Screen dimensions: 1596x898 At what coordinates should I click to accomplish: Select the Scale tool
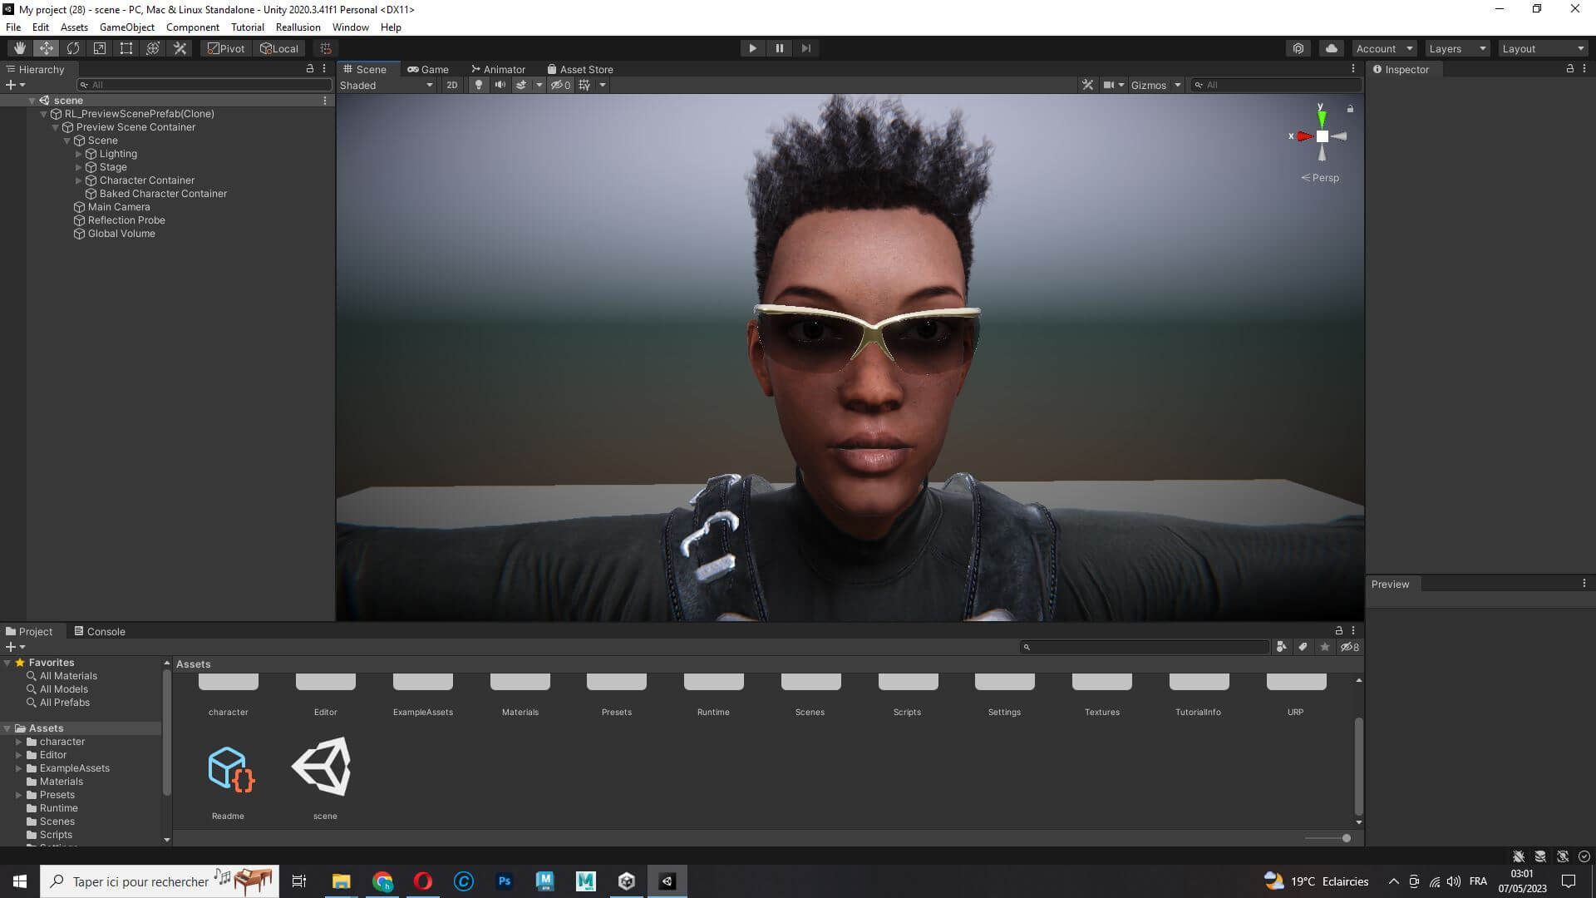100,48
